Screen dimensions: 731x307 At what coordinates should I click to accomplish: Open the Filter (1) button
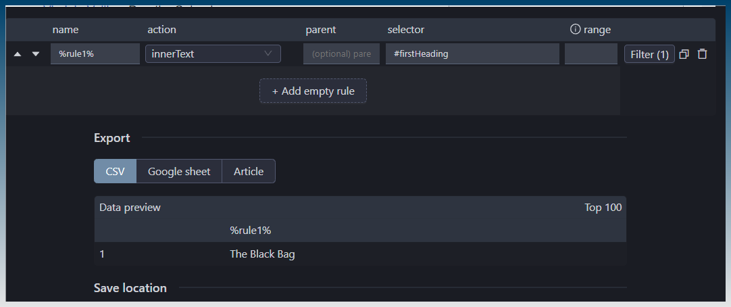coord(649,54)
